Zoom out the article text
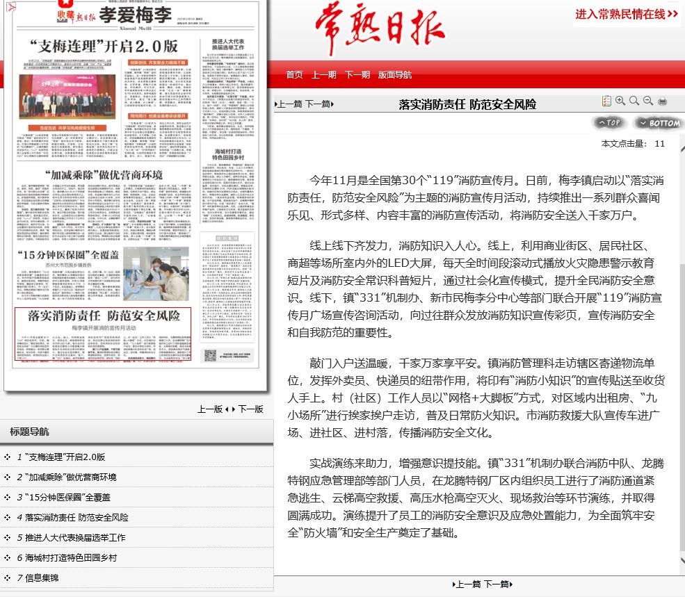The width and height of the screenshot is (685, 597). click(648, 101)
